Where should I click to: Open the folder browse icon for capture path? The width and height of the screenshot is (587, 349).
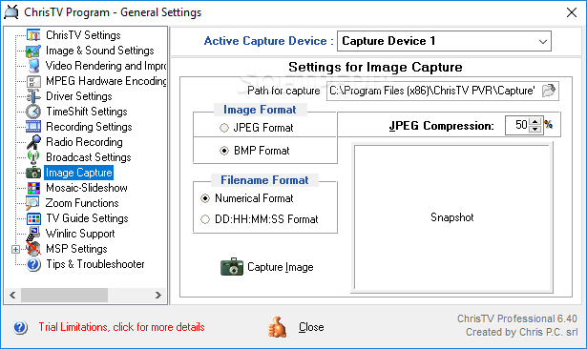pos(549,91)
